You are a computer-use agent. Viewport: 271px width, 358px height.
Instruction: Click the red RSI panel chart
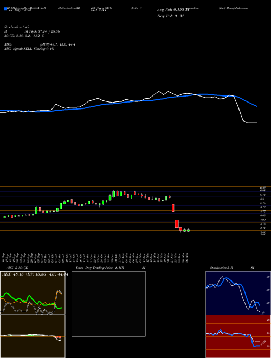coord(238,336)
